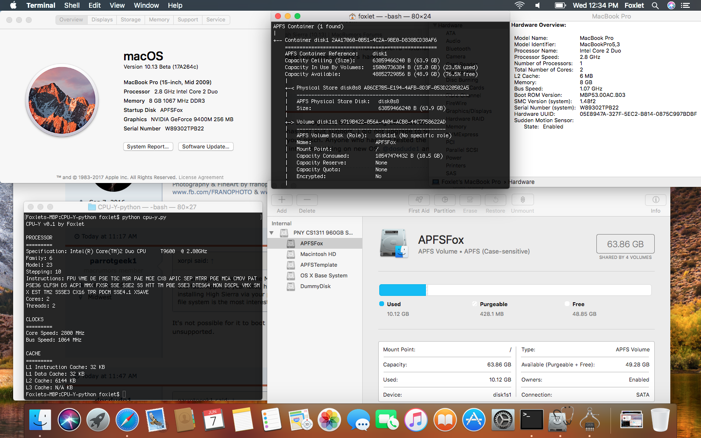Open System Information caliper icon in Dock

[x=590, y=420]
